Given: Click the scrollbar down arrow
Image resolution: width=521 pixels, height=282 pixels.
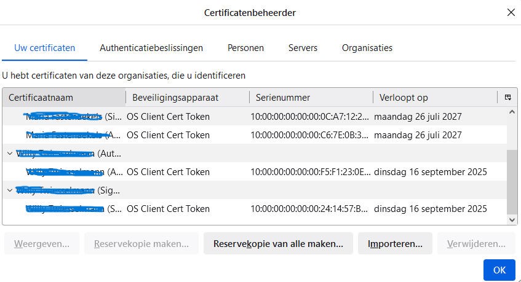Looking at the screenshot, I should point(512,219).
